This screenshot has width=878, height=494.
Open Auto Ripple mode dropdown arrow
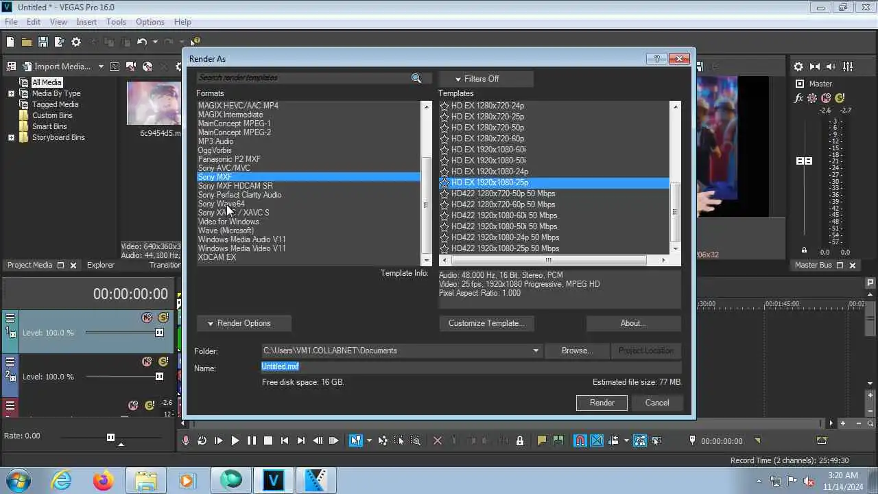tap(626, 440)
